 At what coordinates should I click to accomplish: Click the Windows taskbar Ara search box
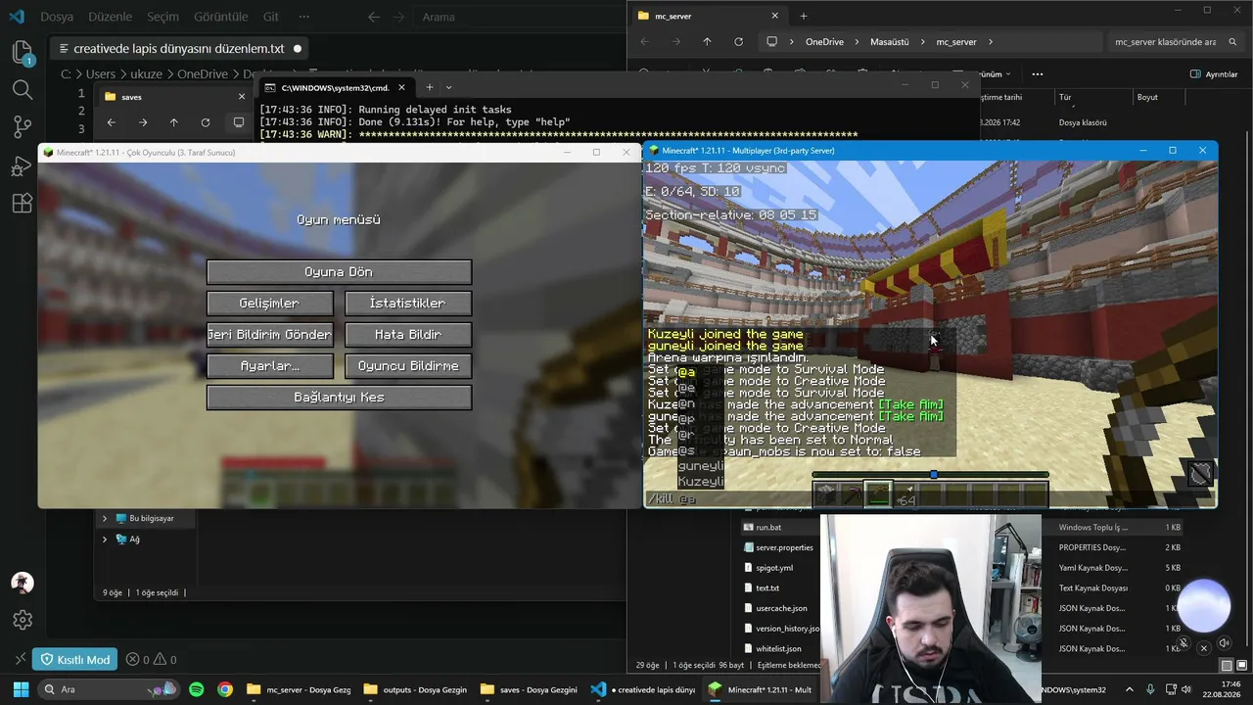(108, 689)
